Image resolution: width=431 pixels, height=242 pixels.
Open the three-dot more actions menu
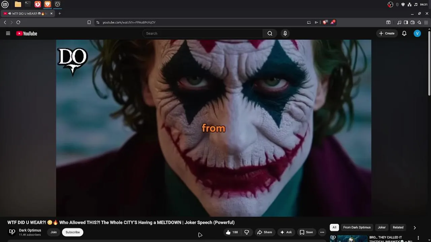tap(322, 232)
